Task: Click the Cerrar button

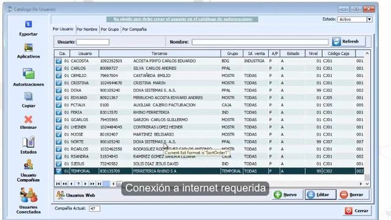Action: pos(357,211)
